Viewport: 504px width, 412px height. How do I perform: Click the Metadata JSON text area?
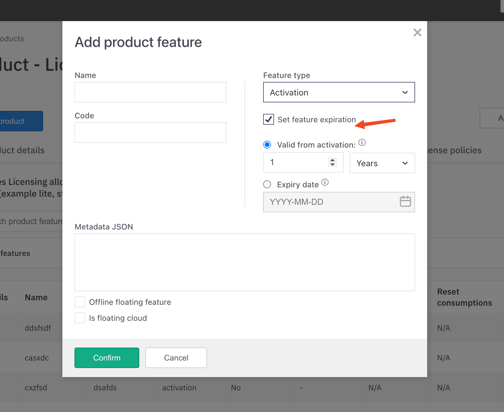[x=244, y=262]
